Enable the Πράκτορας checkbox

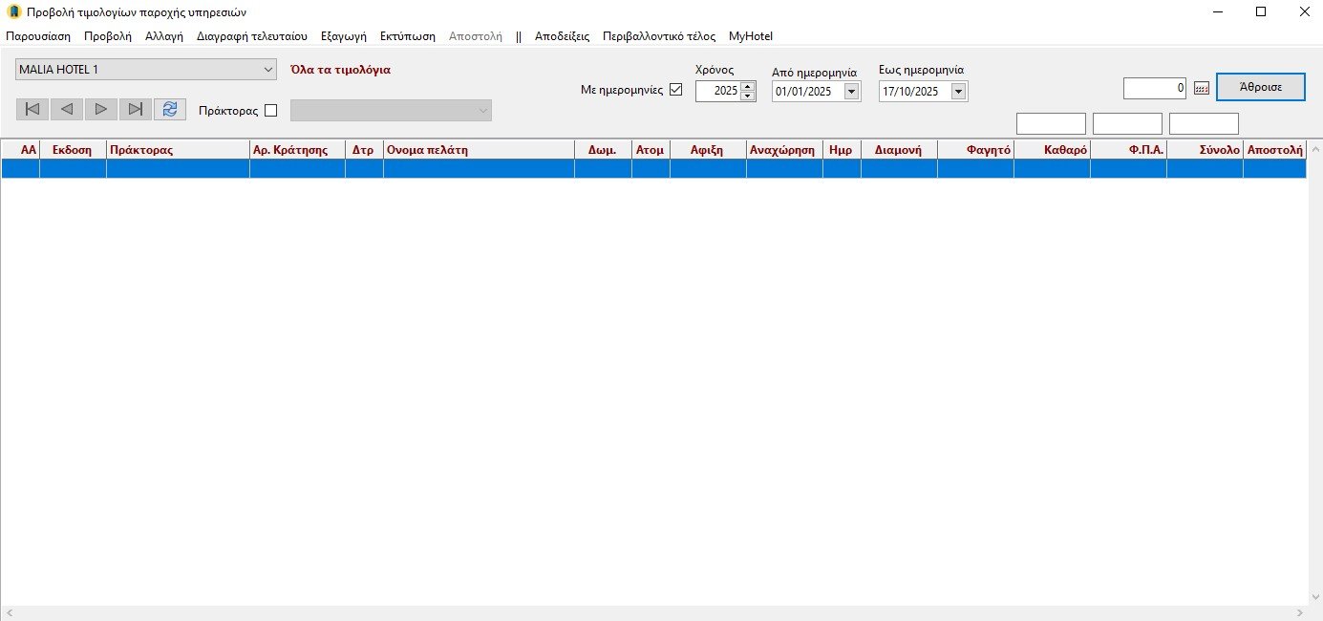click(270, 111)
